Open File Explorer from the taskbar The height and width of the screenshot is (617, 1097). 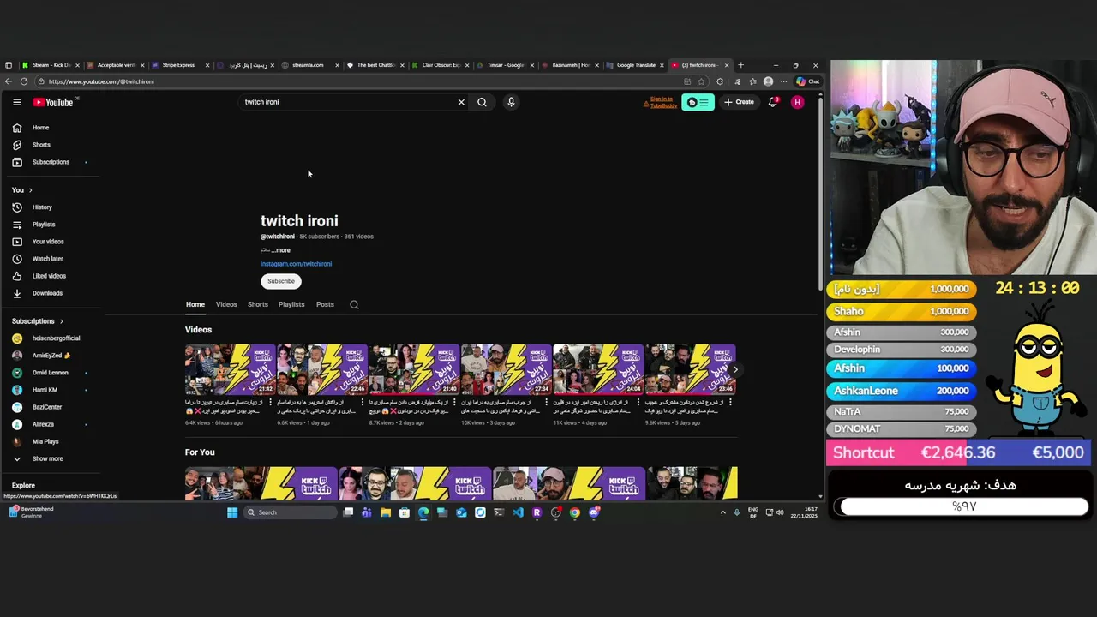tap(386, 512)
